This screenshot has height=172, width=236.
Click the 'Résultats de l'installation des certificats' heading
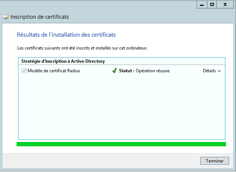coord(66,35)
